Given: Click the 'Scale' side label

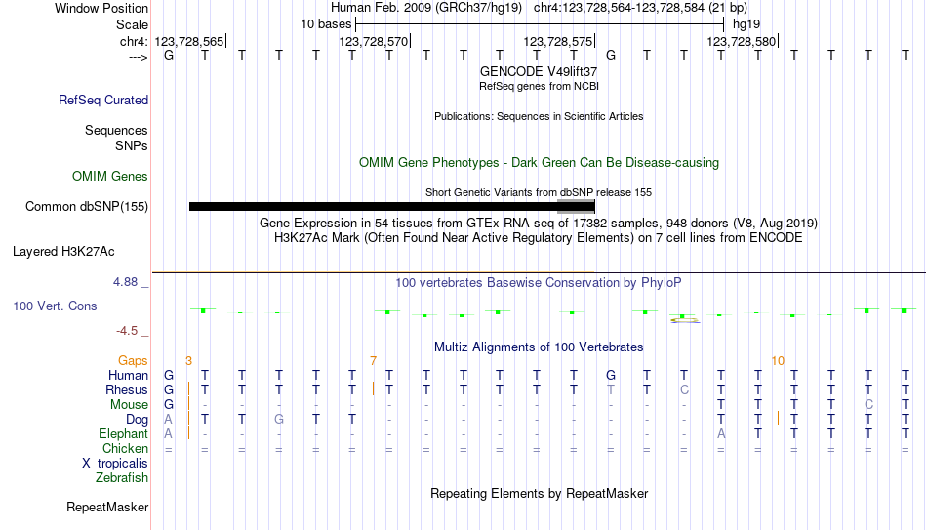Looking at the screenshot, I should (x=132, y=24).
